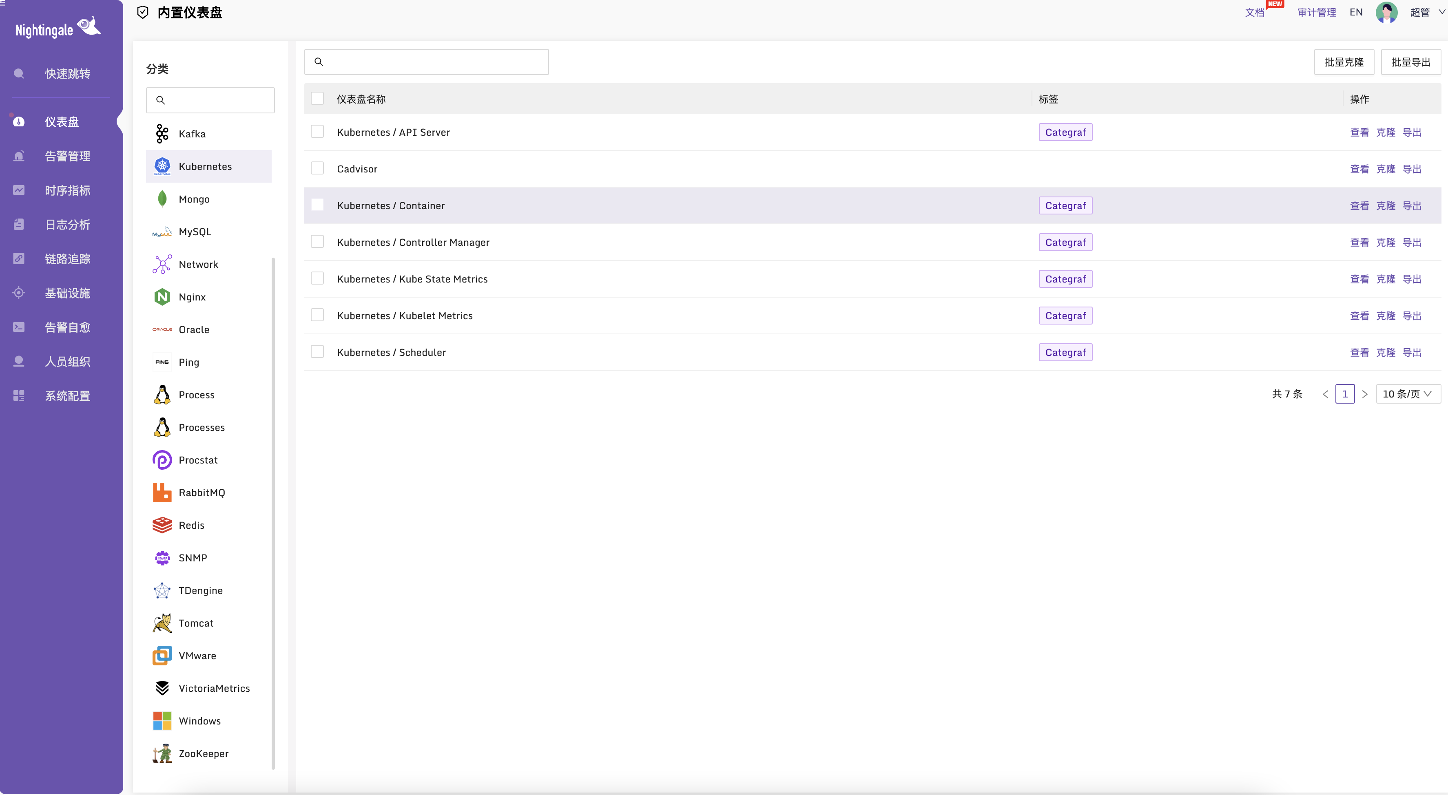Image resolution: width=1448 pixels, height=795 pixels.
Task: Click 克隆 for the Cadvisor row
Action: (1386, 168)
